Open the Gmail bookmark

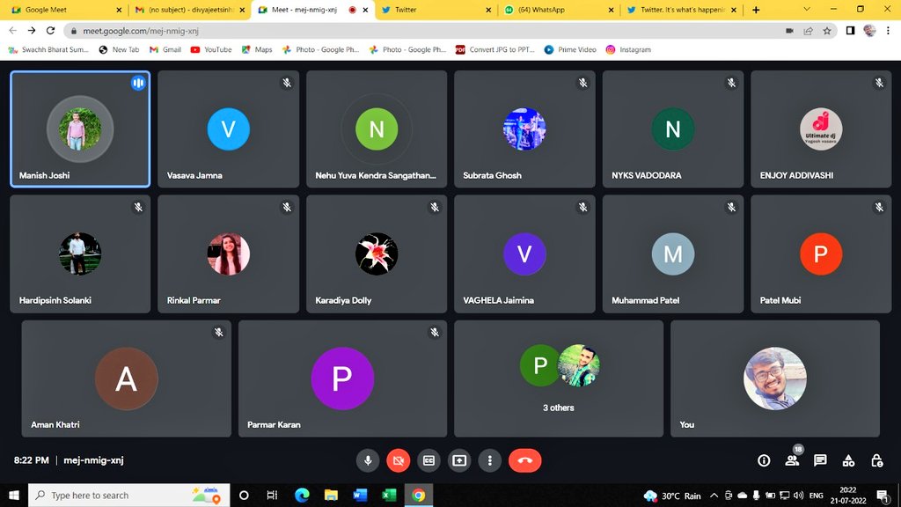point(165,49)
